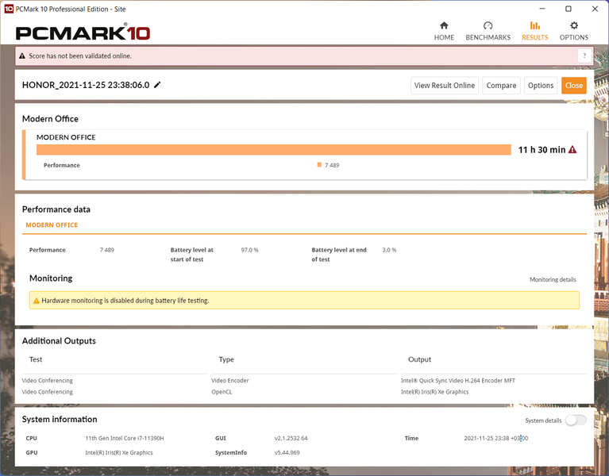Viewport: 609px width, 476px height.
Task: Click the pencil icon to rename result
Action: click(x=157, y=85)
